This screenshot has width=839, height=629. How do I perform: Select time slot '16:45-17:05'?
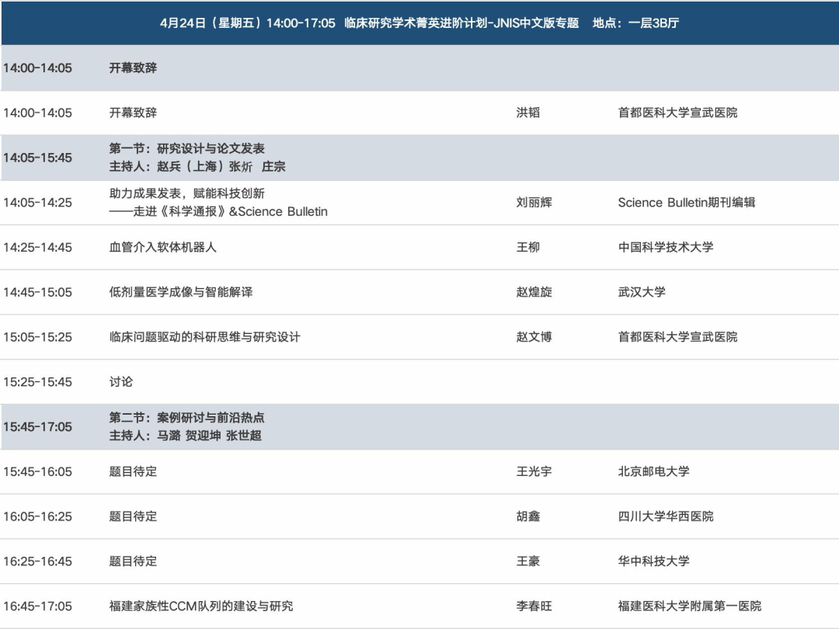(x=37, y=606)
